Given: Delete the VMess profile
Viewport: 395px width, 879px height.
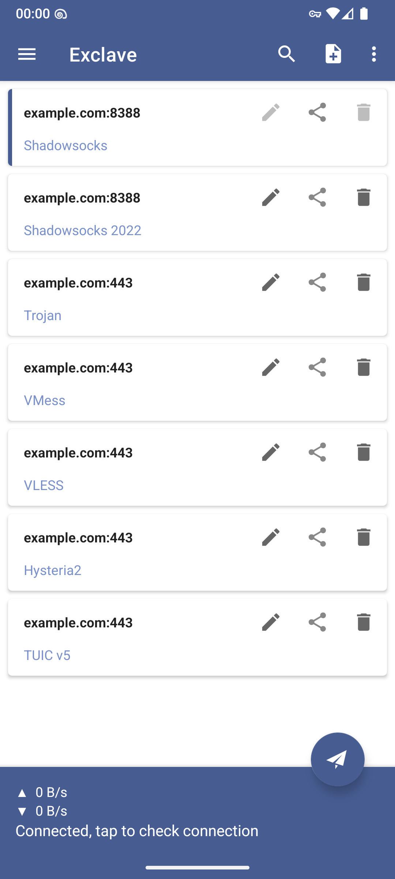Looking at the screenshot, I should coord(364,367).
